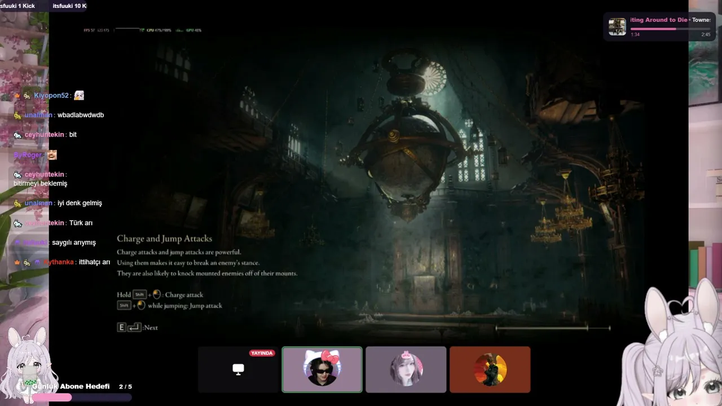Screen dimensions: 722x406
Task: Click the ': Charge attack' label
Action: point(182,295)
